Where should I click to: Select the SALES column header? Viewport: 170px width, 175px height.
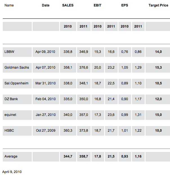coord(68,5)
